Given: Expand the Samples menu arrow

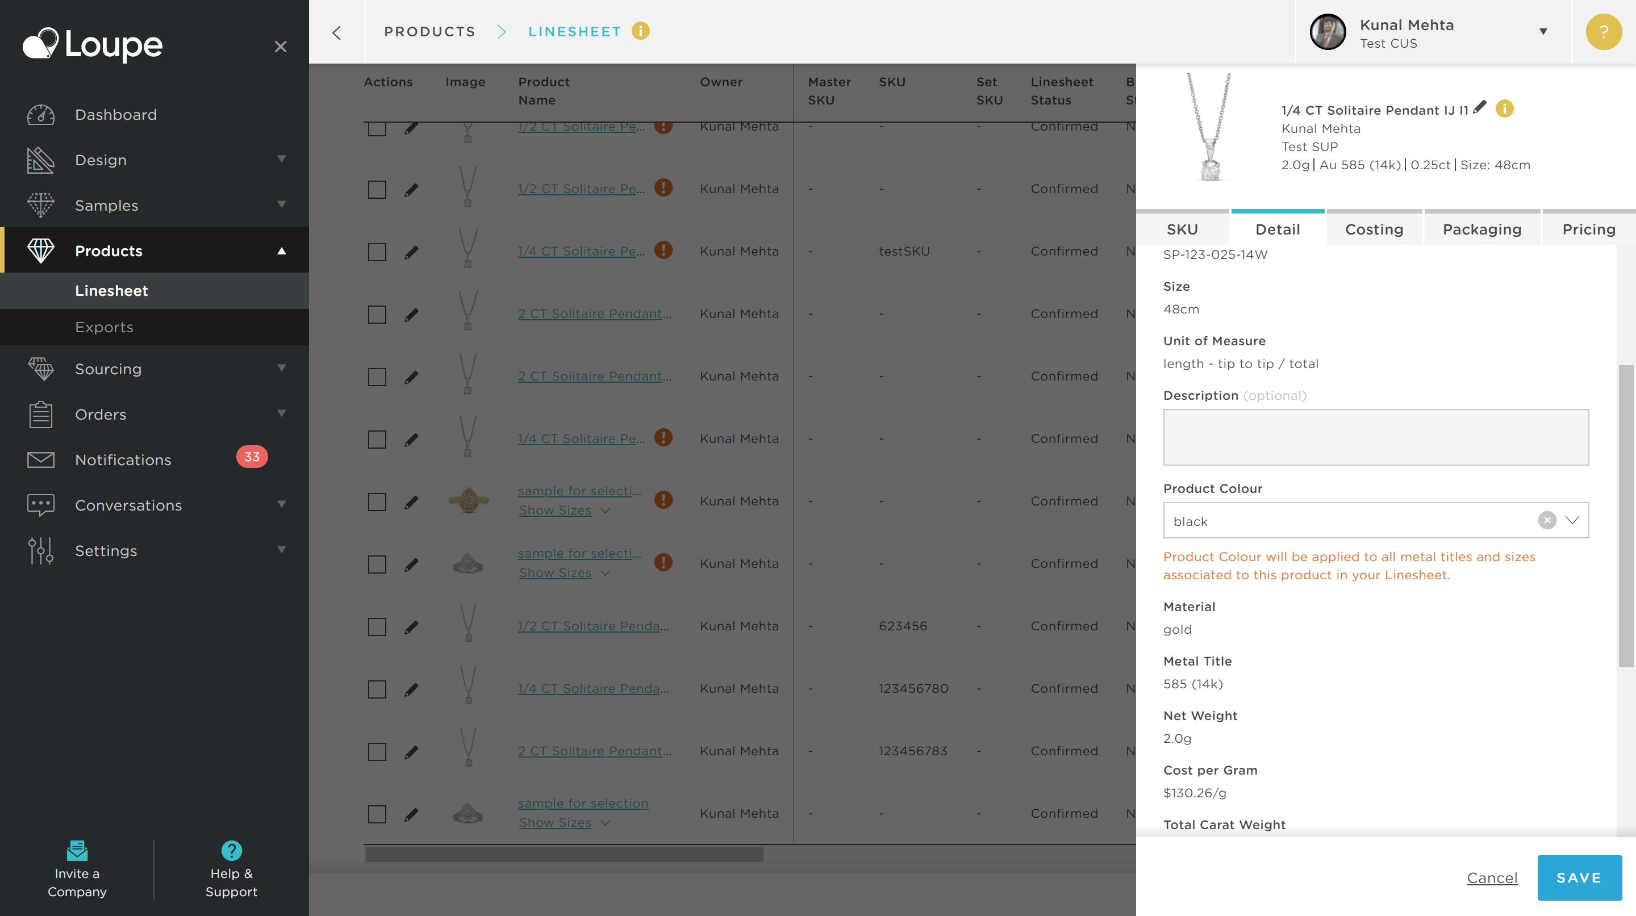Looking at the screenshot, I should point(281,204).
